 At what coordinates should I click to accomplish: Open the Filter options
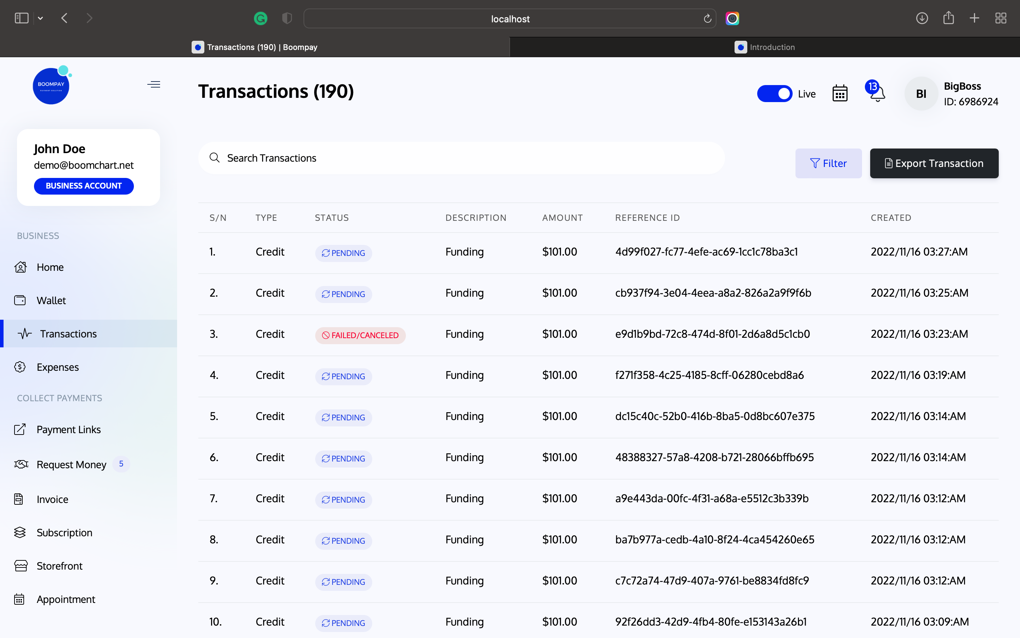828,163
